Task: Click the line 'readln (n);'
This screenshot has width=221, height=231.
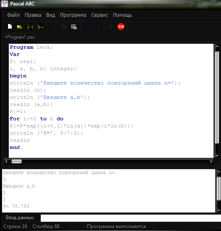Action: (28, 90)
